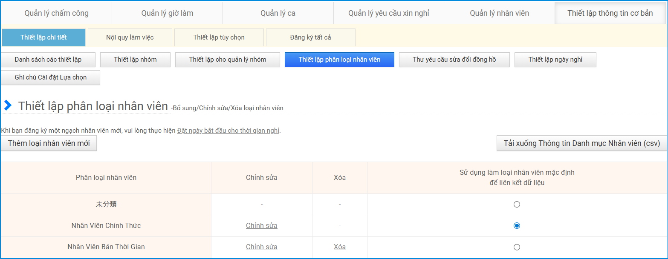Delete Nhân Viên Bán Thời Gian via Xóa link

[x=339, y=247]
